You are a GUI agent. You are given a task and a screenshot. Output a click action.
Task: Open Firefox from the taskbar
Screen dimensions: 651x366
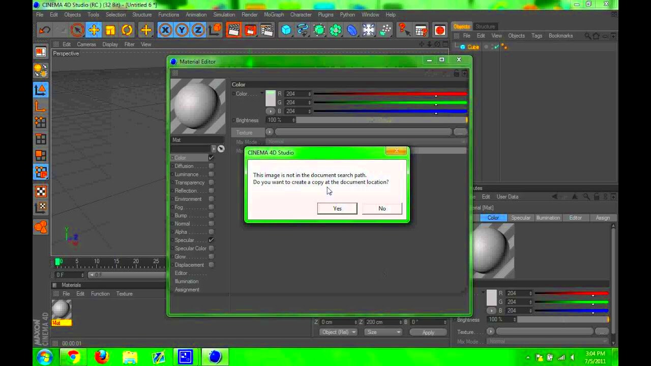coord(102,357)
